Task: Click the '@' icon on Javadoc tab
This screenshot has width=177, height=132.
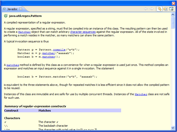Action: pos(4,9)
